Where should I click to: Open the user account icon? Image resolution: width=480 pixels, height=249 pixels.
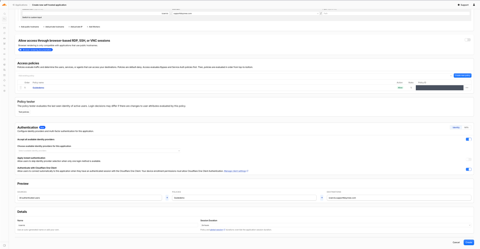474,5
